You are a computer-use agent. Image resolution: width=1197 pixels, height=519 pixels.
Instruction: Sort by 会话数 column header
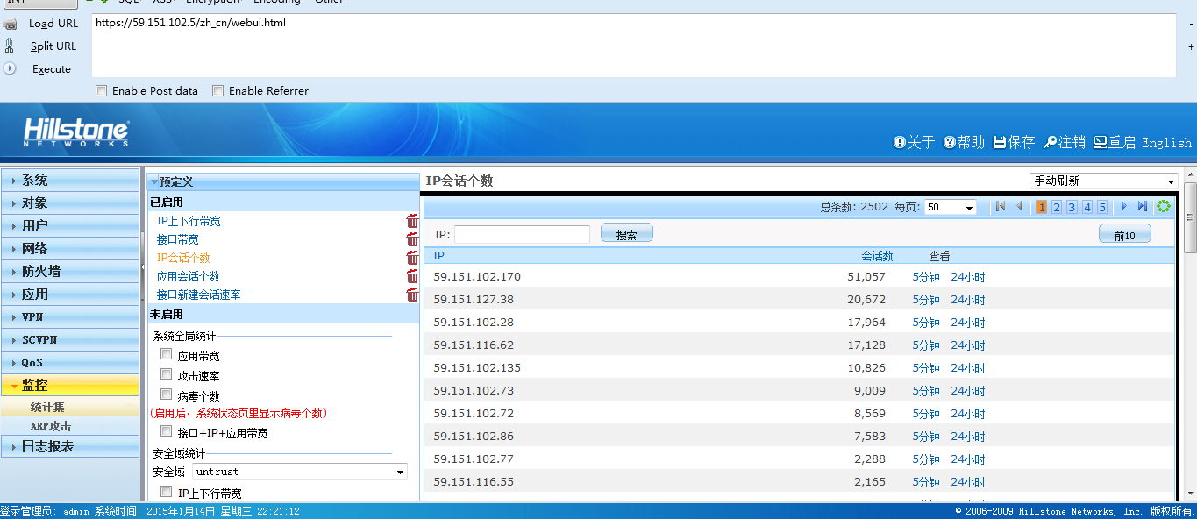point(877,256)
